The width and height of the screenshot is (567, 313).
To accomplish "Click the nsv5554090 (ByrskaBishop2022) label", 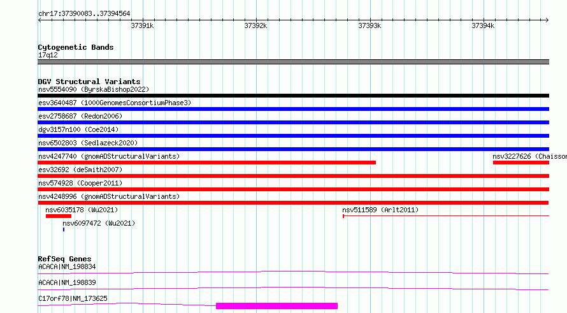I will click(x=94, y=89).
